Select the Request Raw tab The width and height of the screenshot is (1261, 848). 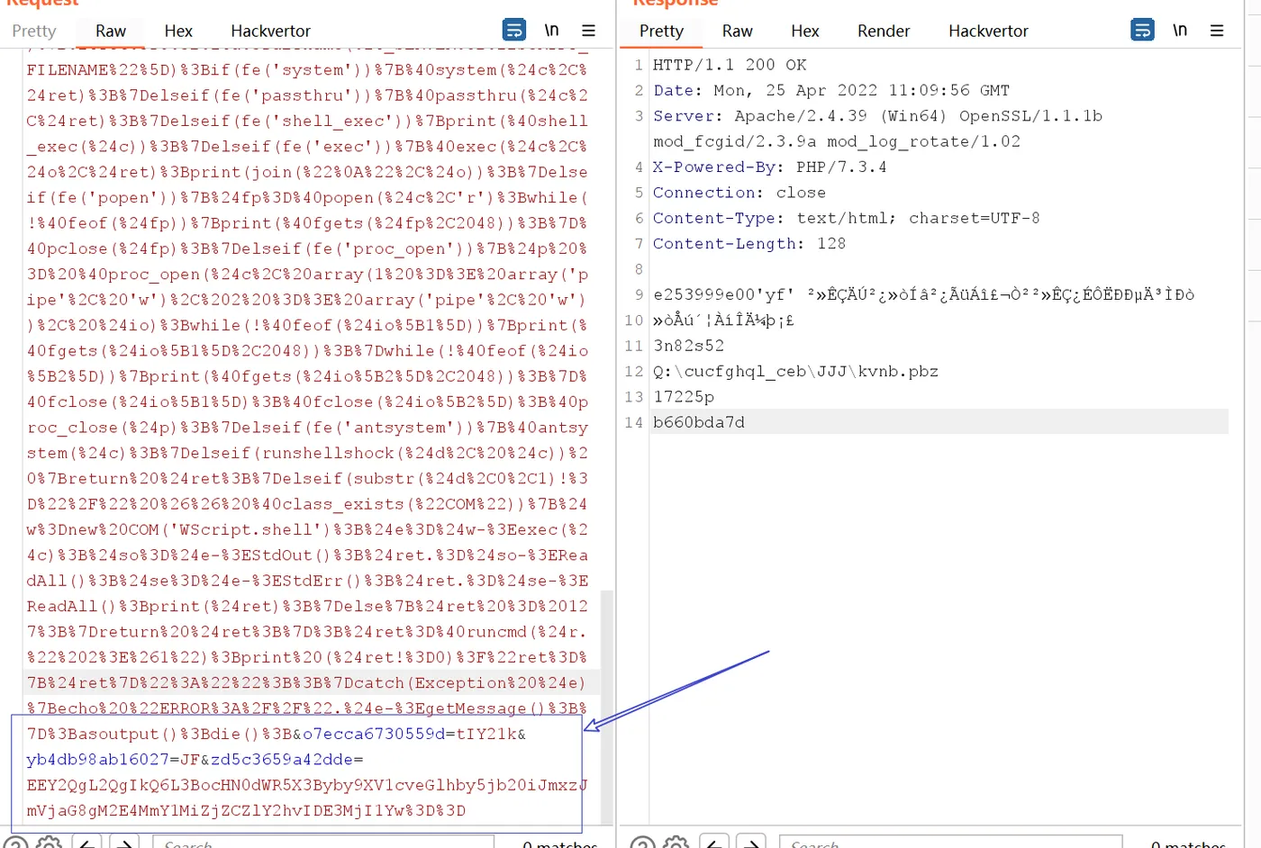pos(111,31)
